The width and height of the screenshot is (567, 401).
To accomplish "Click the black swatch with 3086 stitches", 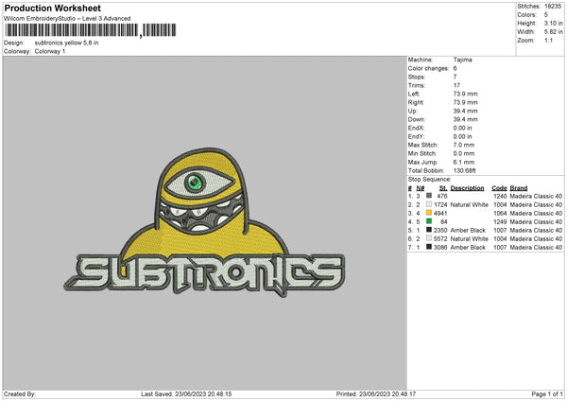I will [x=429, y=247].
